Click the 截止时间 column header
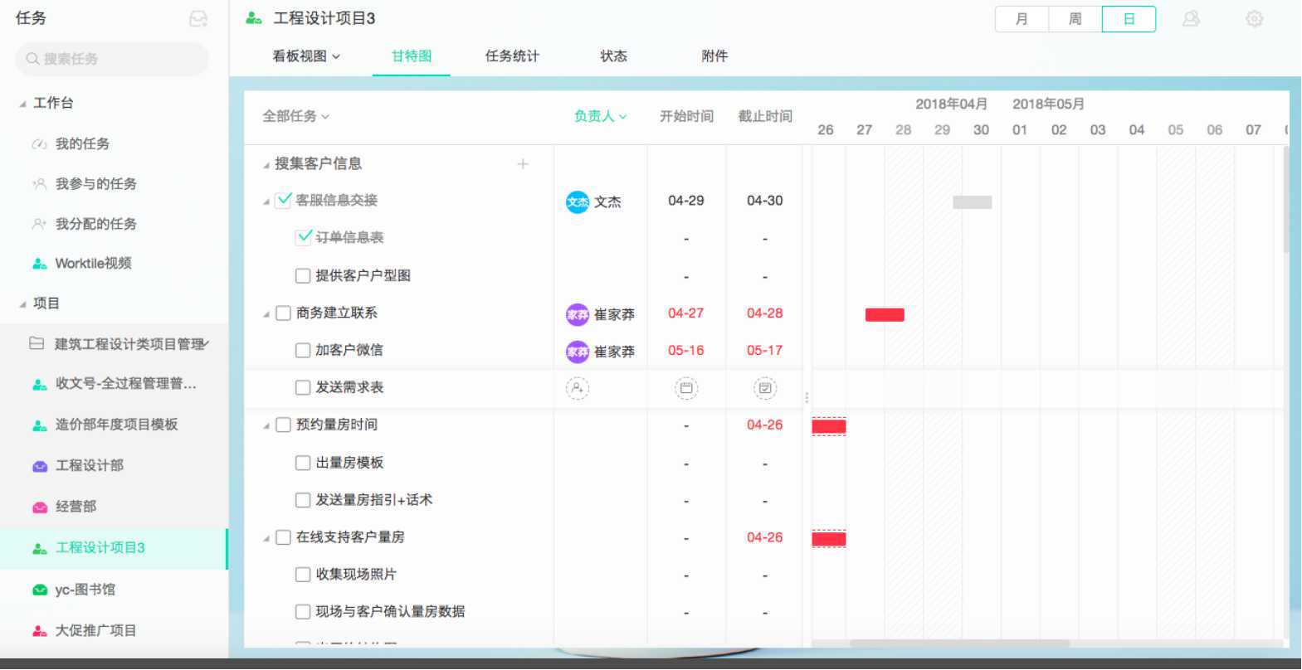The height and width of the screenshot is (670, 1302). point(765,116)
